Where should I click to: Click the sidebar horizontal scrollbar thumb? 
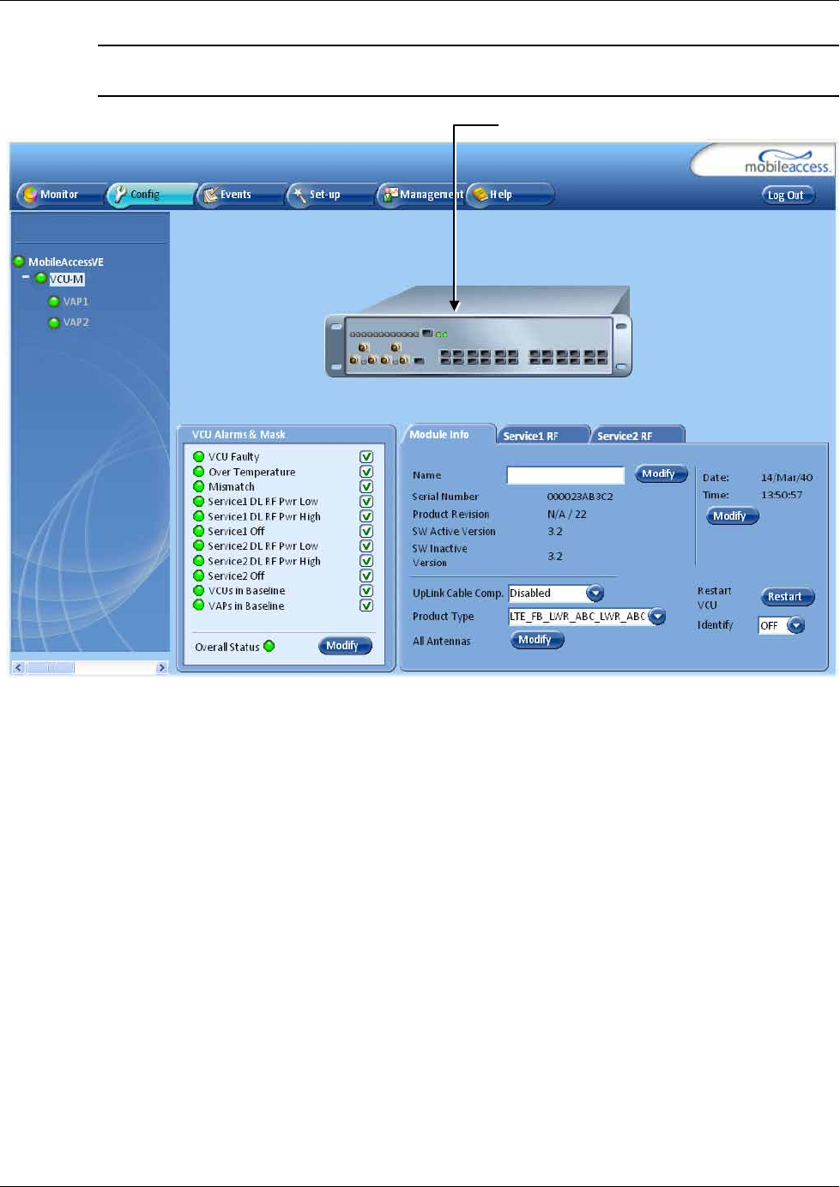pyautogui.click(x=50, y=667)
